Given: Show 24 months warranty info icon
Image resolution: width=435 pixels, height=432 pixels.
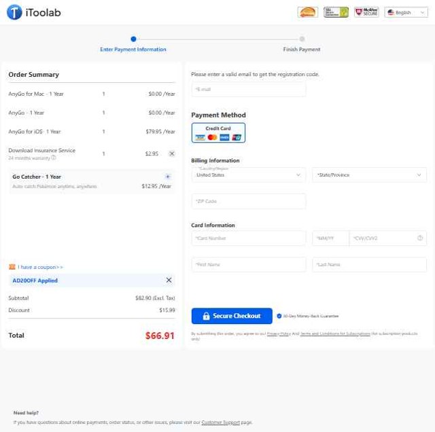Looking at the screenshot, I should [54, 158].
